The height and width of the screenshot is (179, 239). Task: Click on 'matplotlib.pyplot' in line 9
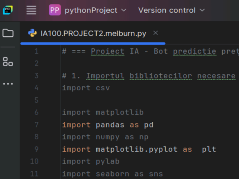point(137,150)
